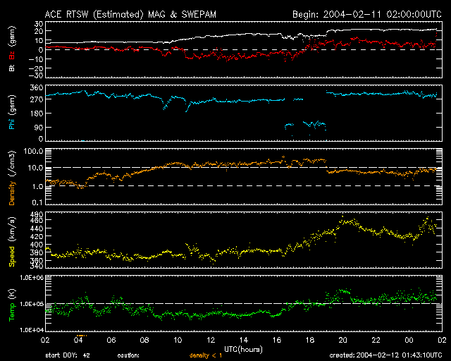Click the "Bt Bz (gsm)" axis label
Viewport: 451px width, 361px height.
click(x=12, y=49)
